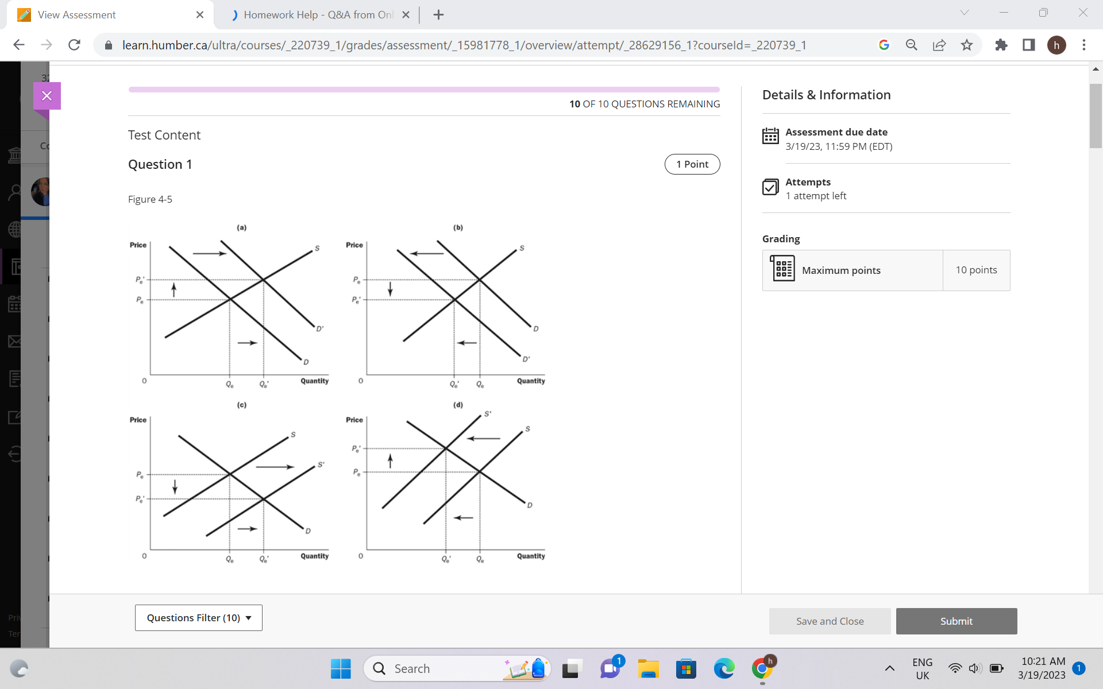Open the browser Extensions puzzle icon
The width and height of the screenshot is (1103, 689).
coord(1001,45)
